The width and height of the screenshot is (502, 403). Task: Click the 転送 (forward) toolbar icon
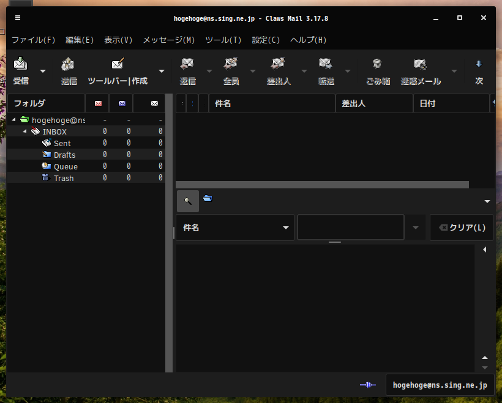click(x=326, y=64)
